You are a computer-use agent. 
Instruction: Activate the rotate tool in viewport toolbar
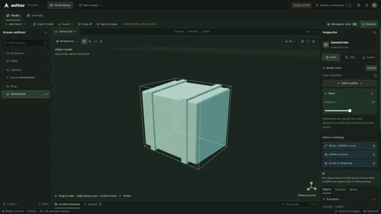pos(95,42)
